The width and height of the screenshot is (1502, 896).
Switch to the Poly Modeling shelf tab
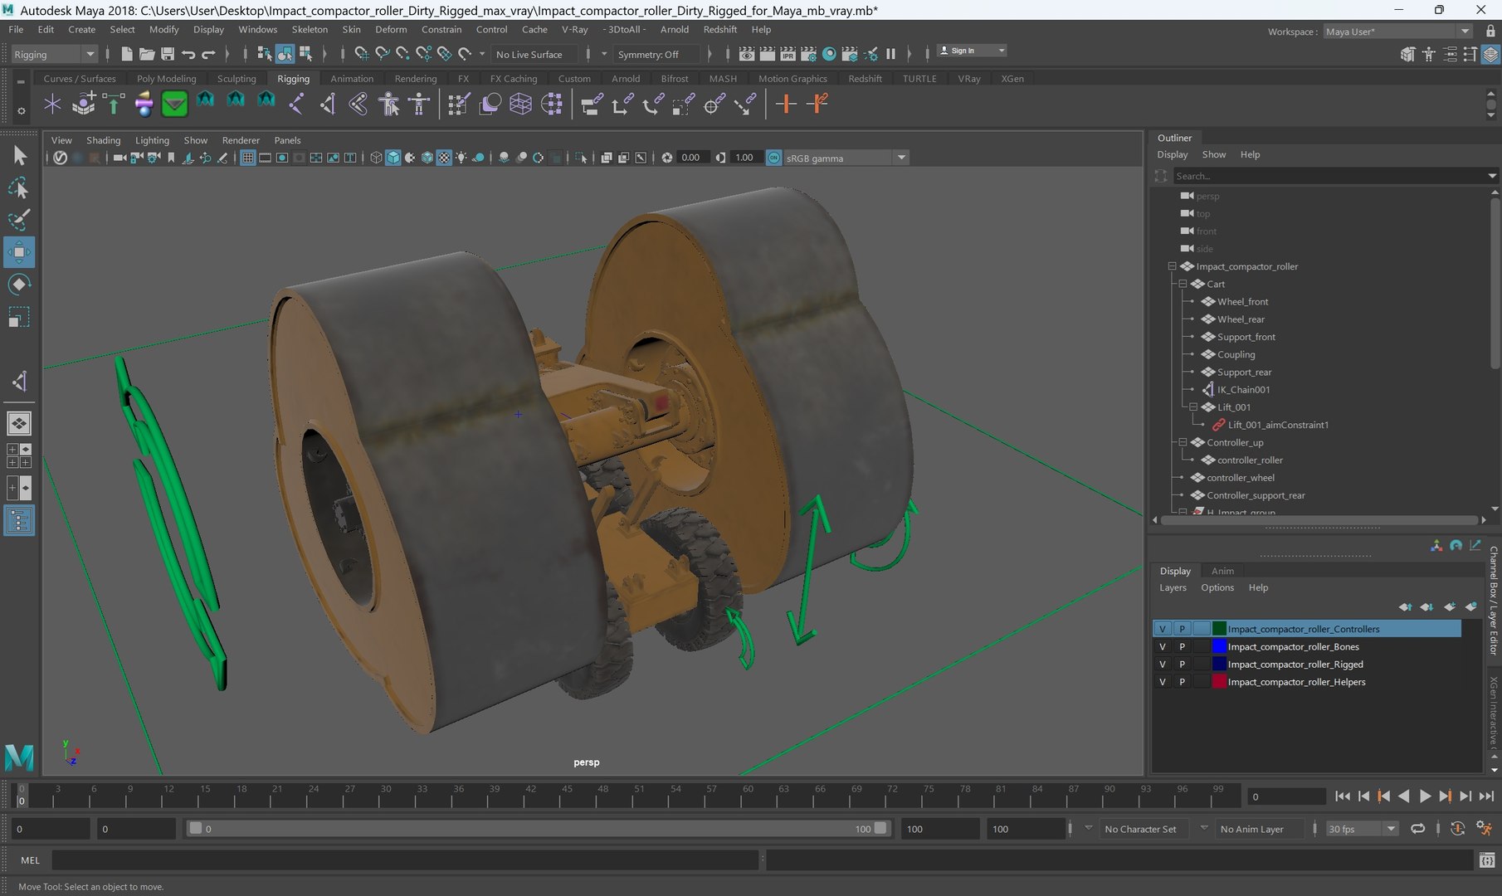coord(166,78)
